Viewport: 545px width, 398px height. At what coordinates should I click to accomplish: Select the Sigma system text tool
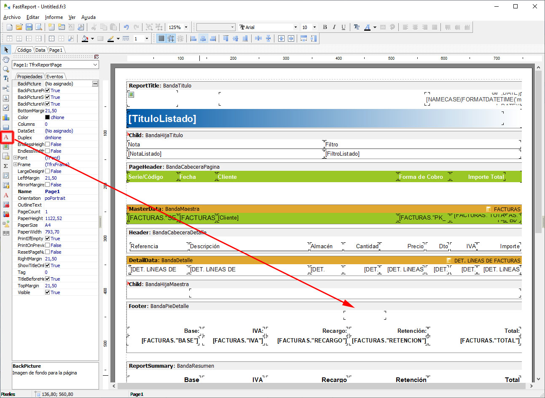6,166
